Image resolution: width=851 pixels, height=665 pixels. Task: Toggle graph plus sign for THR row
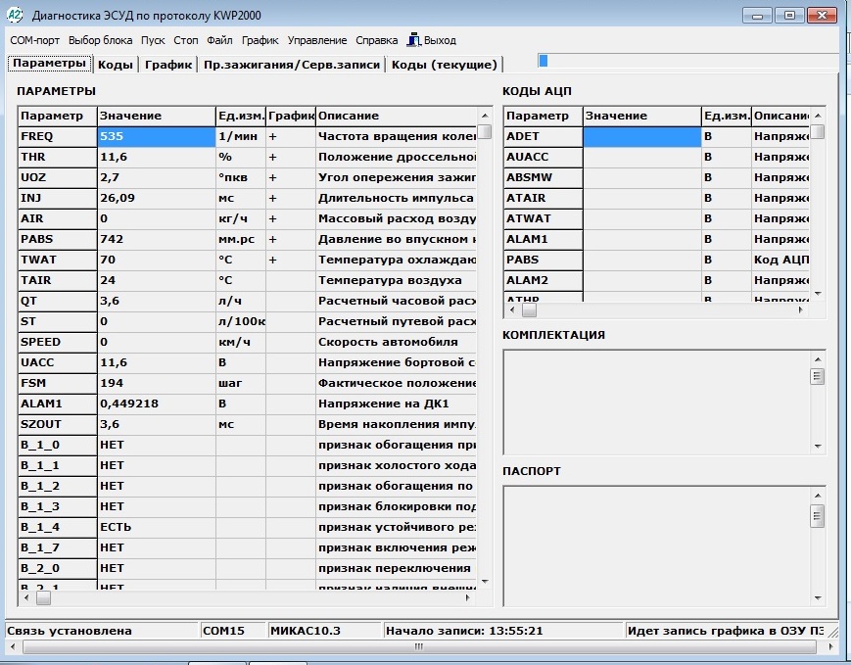click(273, 157)
